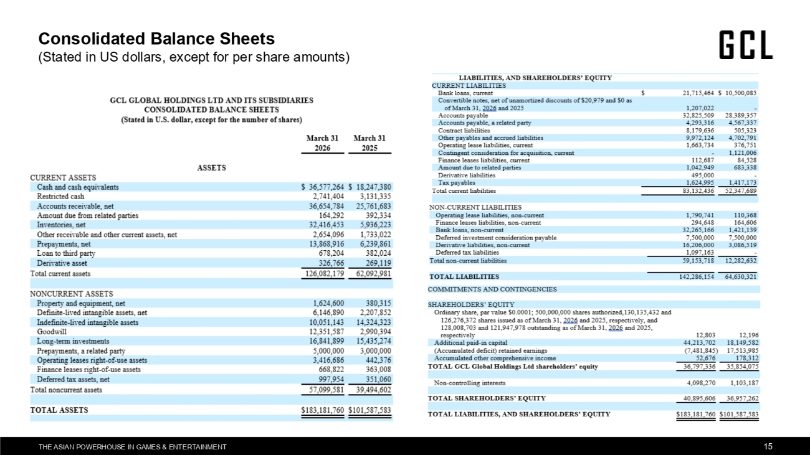Click "Other receivable and other current assets, net"

107,235
